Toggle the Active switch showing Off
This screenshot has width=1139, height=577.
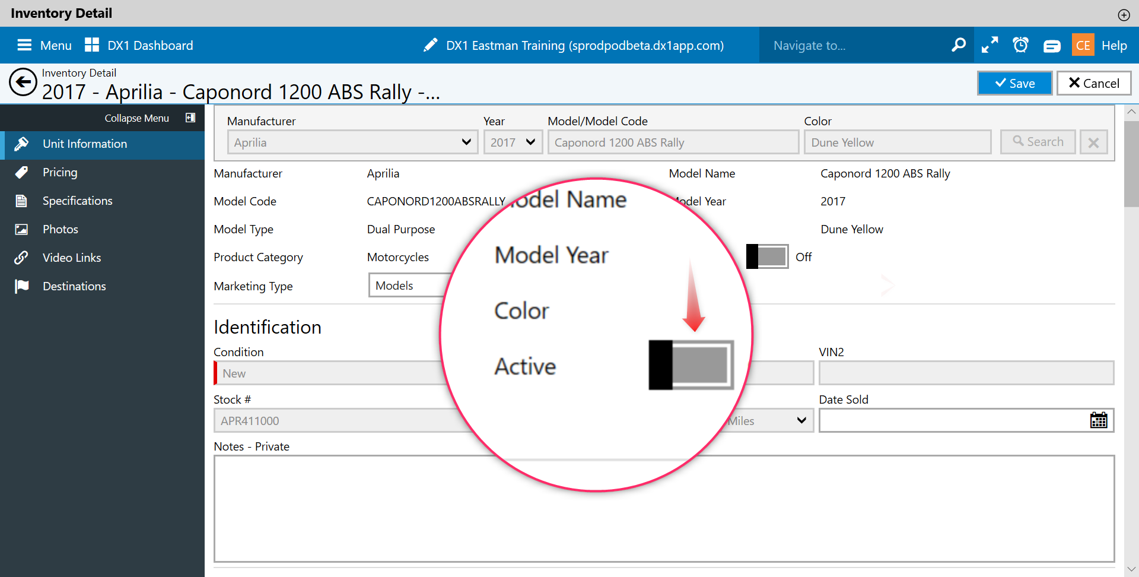coord(767,256)
